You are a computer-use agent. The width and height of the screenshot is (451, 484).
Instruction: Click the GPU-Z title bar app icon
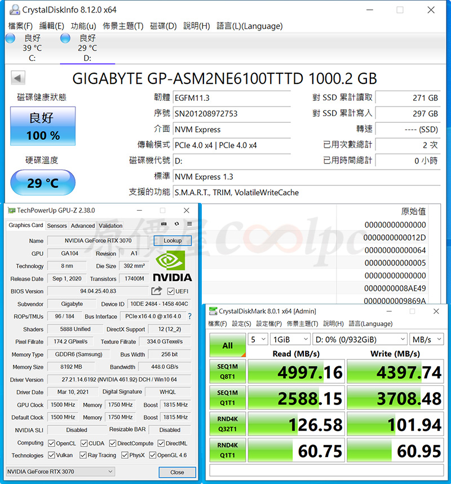11,211
